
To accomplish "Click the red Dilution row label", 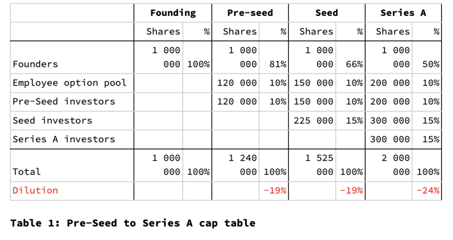I will point(35,190).
